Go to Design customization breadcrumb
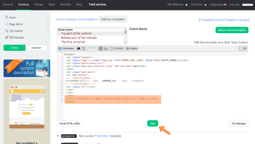The height and width of the screenshot is (144, 255). [81, 19]
